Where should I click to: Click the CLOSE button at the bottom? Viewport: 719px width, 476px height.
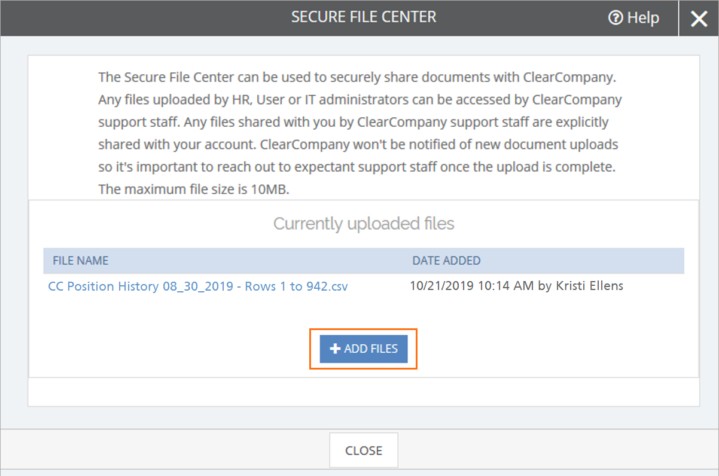pos(364,450)
